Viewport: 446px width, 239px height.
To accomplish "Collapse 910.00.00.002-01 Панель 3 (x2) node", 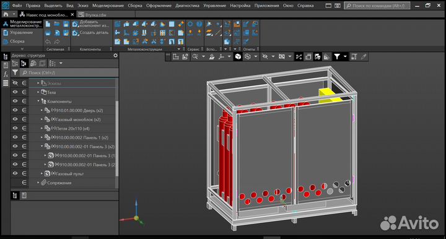I will pos(42,146).
